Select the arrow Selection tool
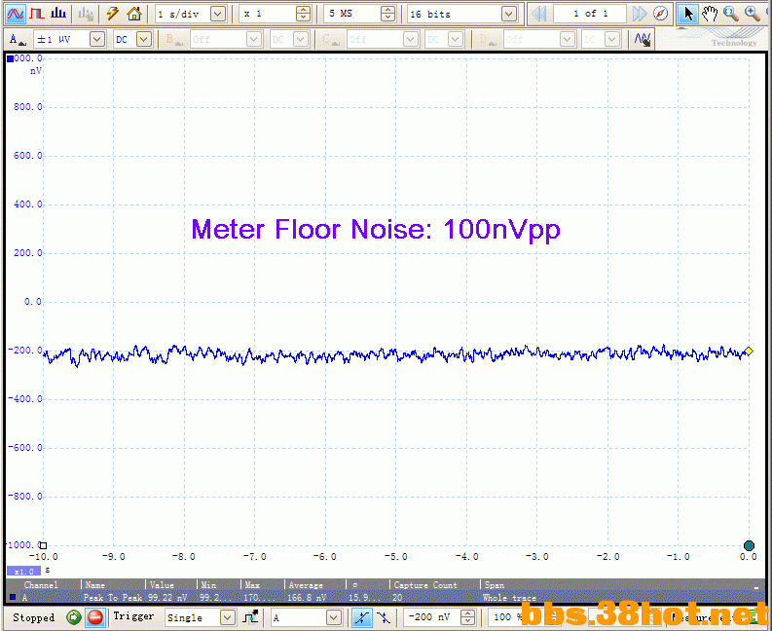772x631 pixels. (x=688, y=14)
